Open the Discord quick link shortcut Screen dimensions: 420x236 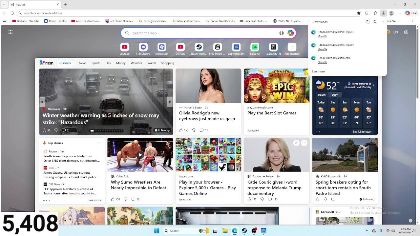(x=143, y=49)
